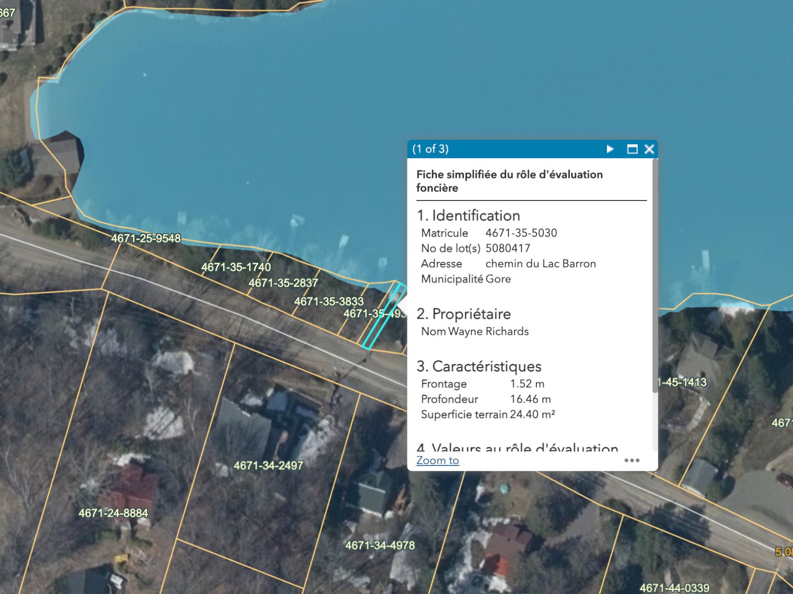Select parcel label ending 45-1413
This screenshot has height=594, width=793.
coord(683,382)
